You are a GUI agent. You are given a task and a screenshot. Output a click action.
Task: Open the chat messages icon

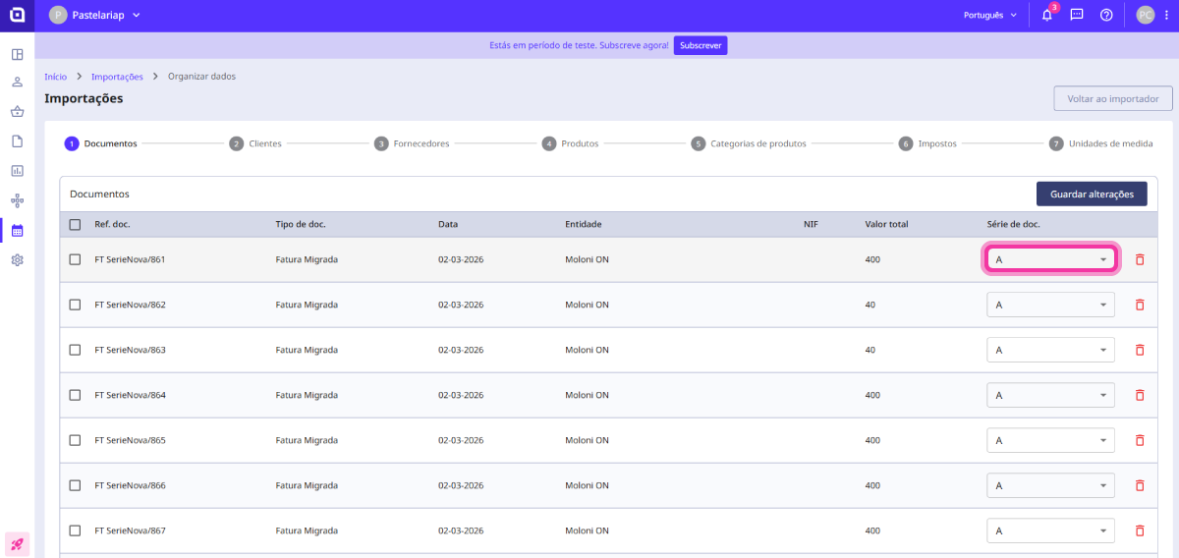(x=1077, y=16)
